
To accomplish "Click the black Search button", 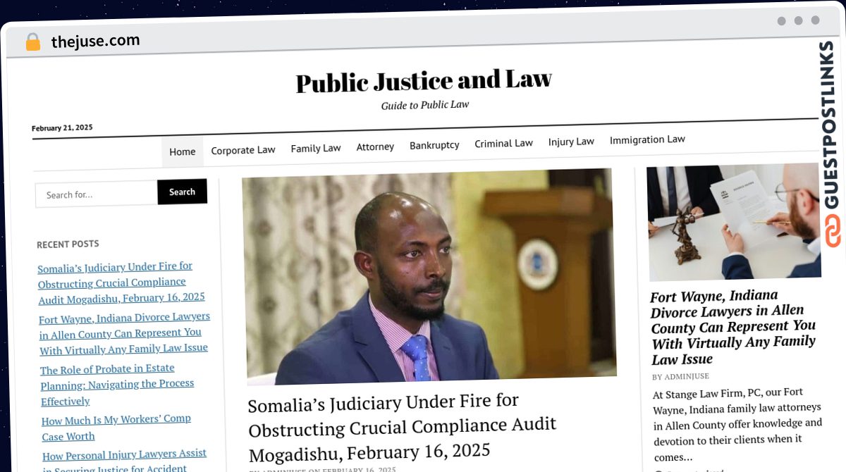I will pos(182,192).
